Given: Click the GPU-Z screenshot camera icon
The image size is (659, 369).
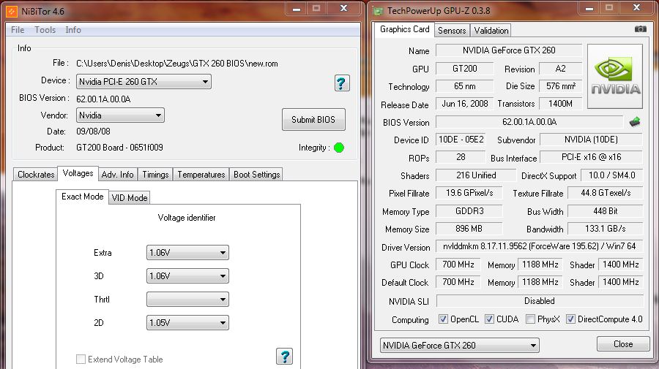Looking at the screenshot, I should tap(640, 29).
